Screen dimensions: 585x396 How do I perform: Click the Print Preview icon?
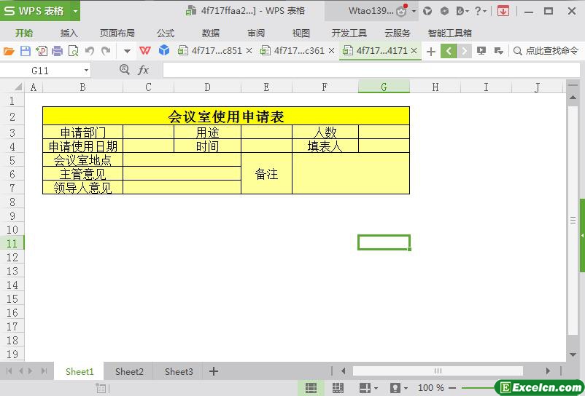[x=73, y=51]
